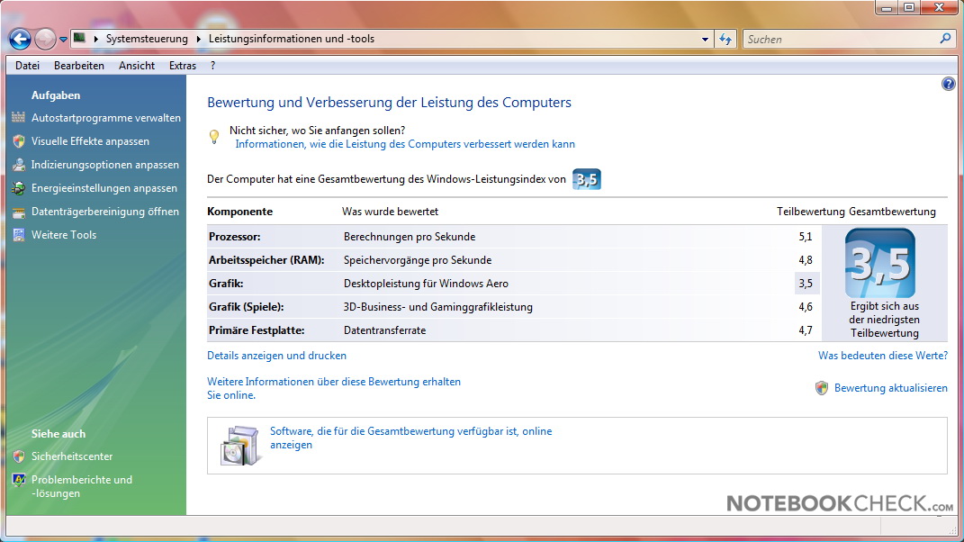Expand the chevron before Systemsteuerung
The width and height of the screenshot is (964, 542).
[96, 39]
